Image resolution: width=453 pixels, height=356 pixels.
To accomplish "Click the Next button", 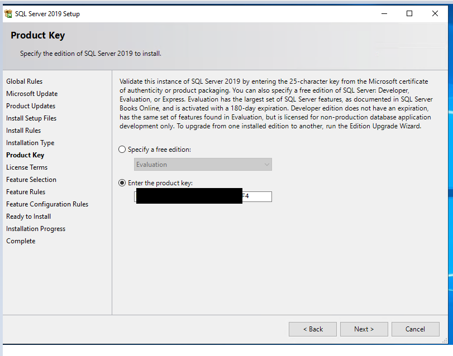I will 364,329.
